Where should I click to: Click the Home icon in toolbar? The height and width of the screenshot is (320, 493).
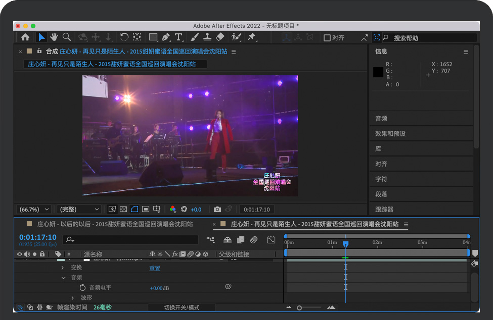(25, 37)
